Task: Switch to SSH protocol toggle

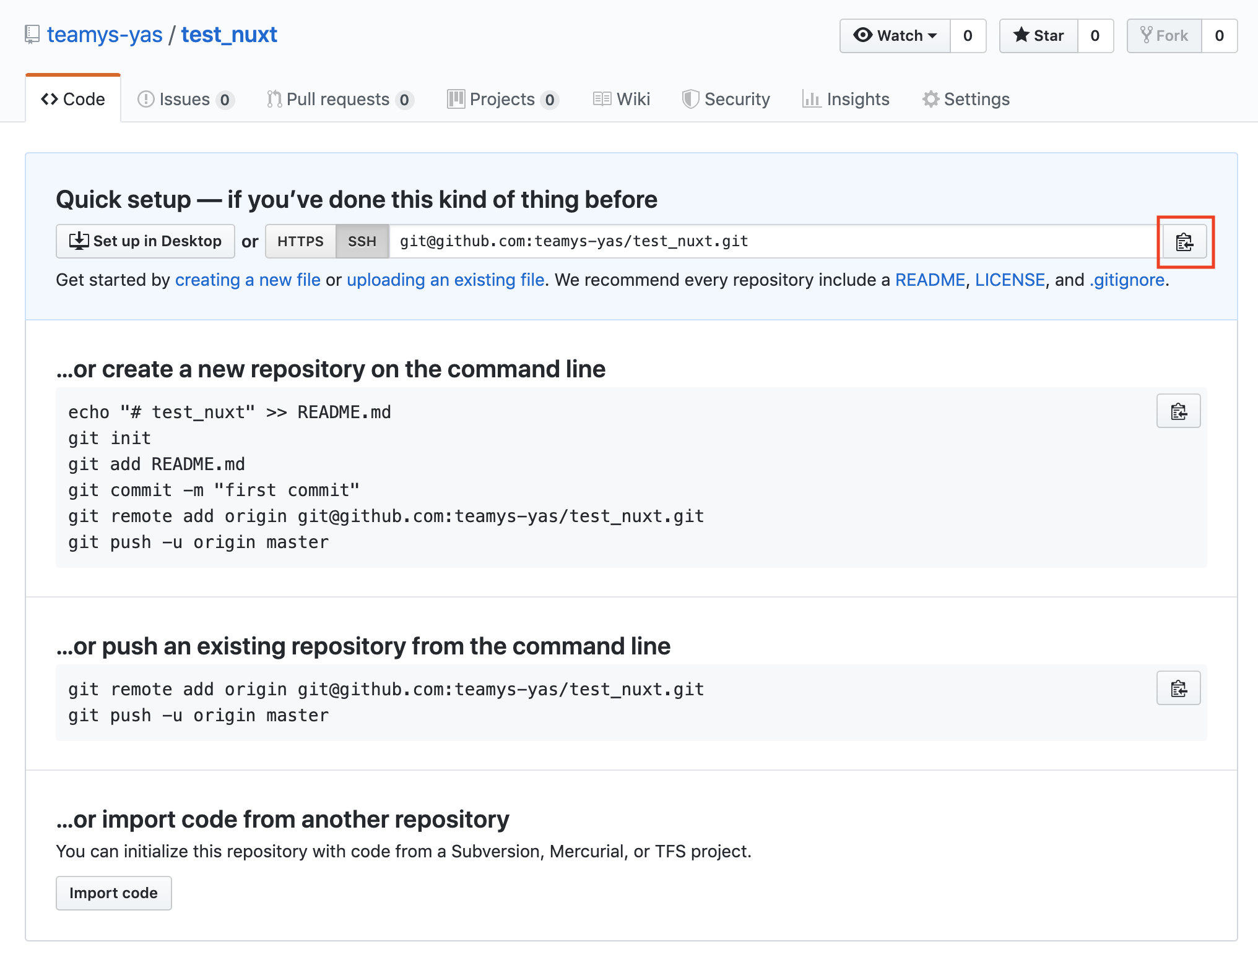Action: (x=361, y=241)
